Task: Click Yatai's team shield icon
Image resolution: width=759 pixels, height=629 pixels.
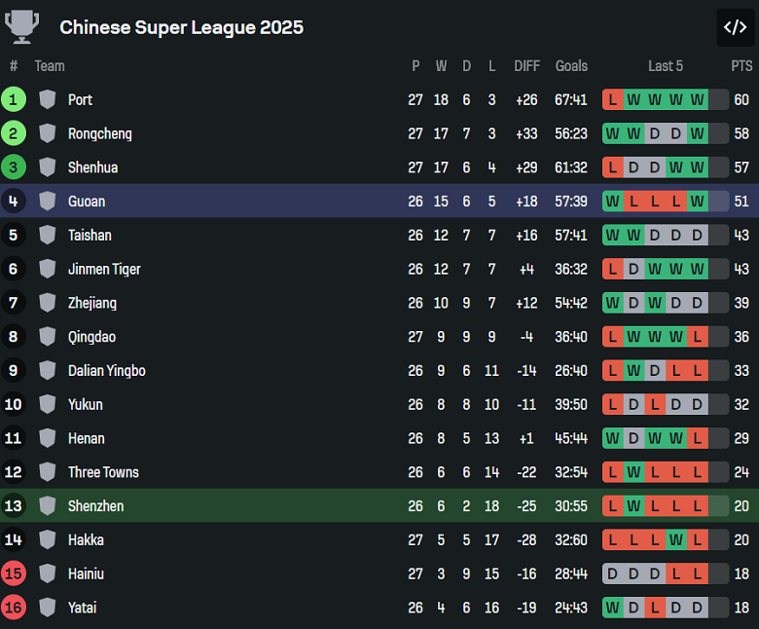Action: pos(48,608)
